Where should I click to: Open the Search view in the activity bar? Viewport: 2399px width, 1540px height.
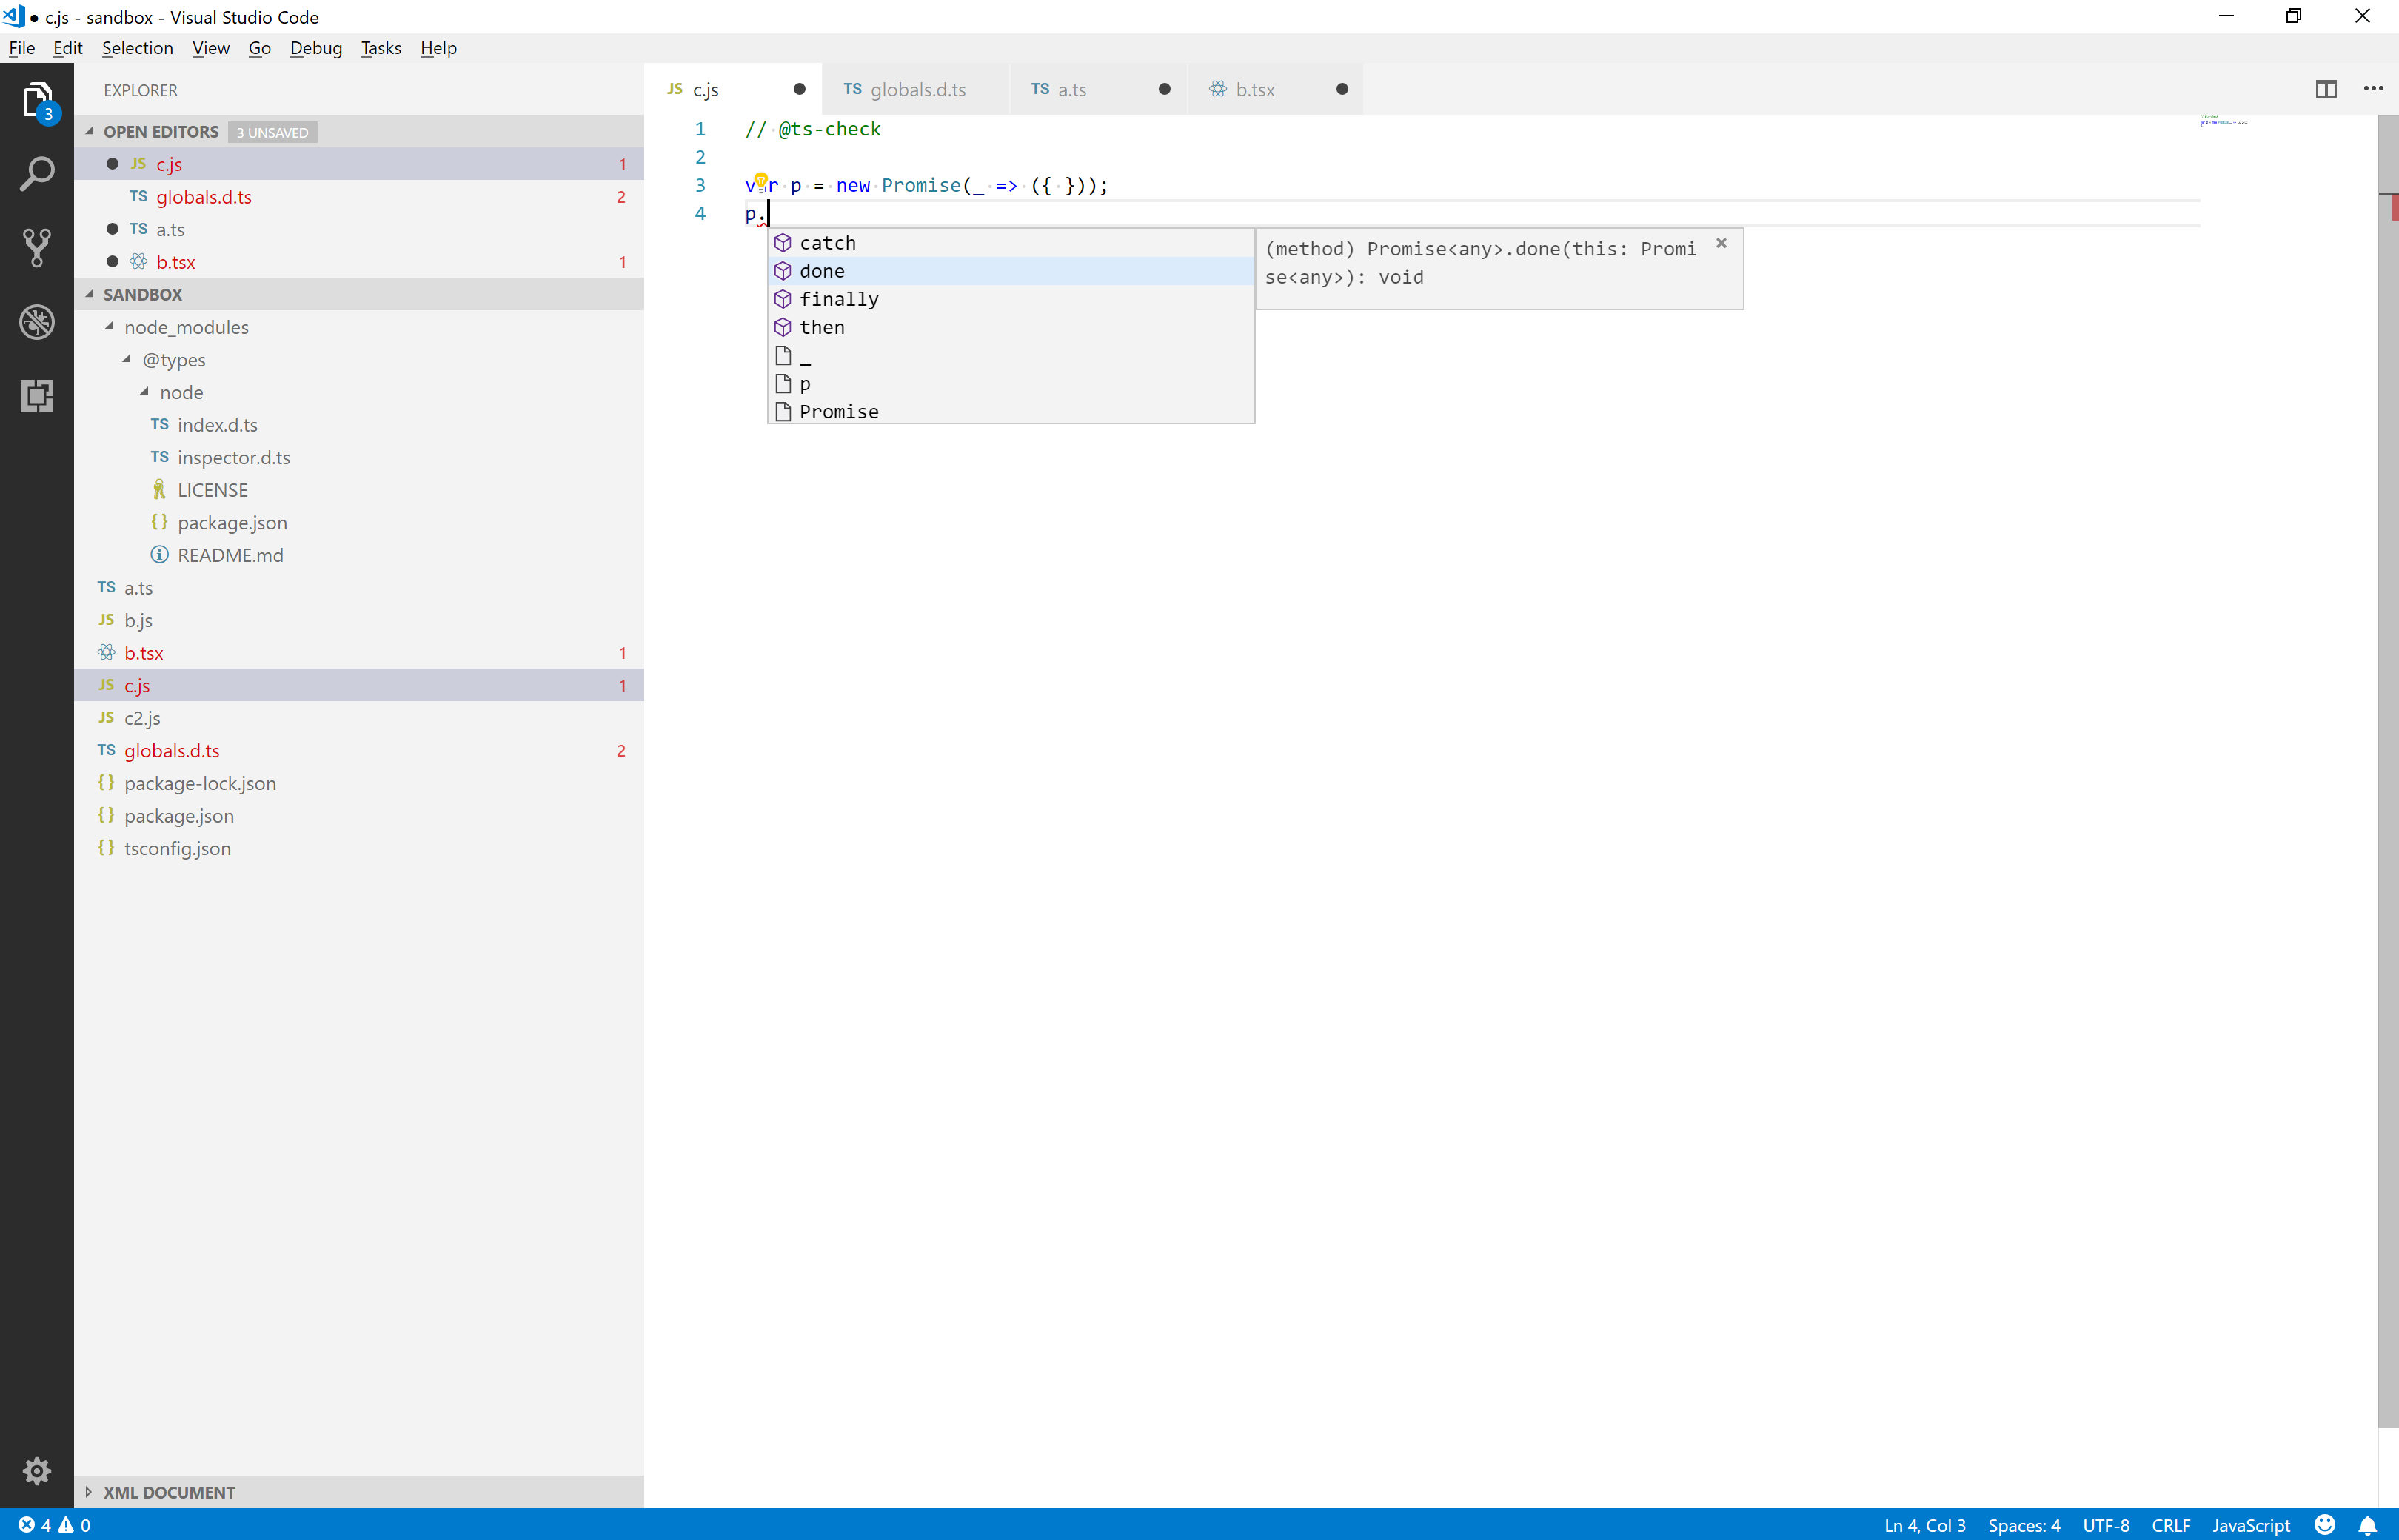point(37,172)
